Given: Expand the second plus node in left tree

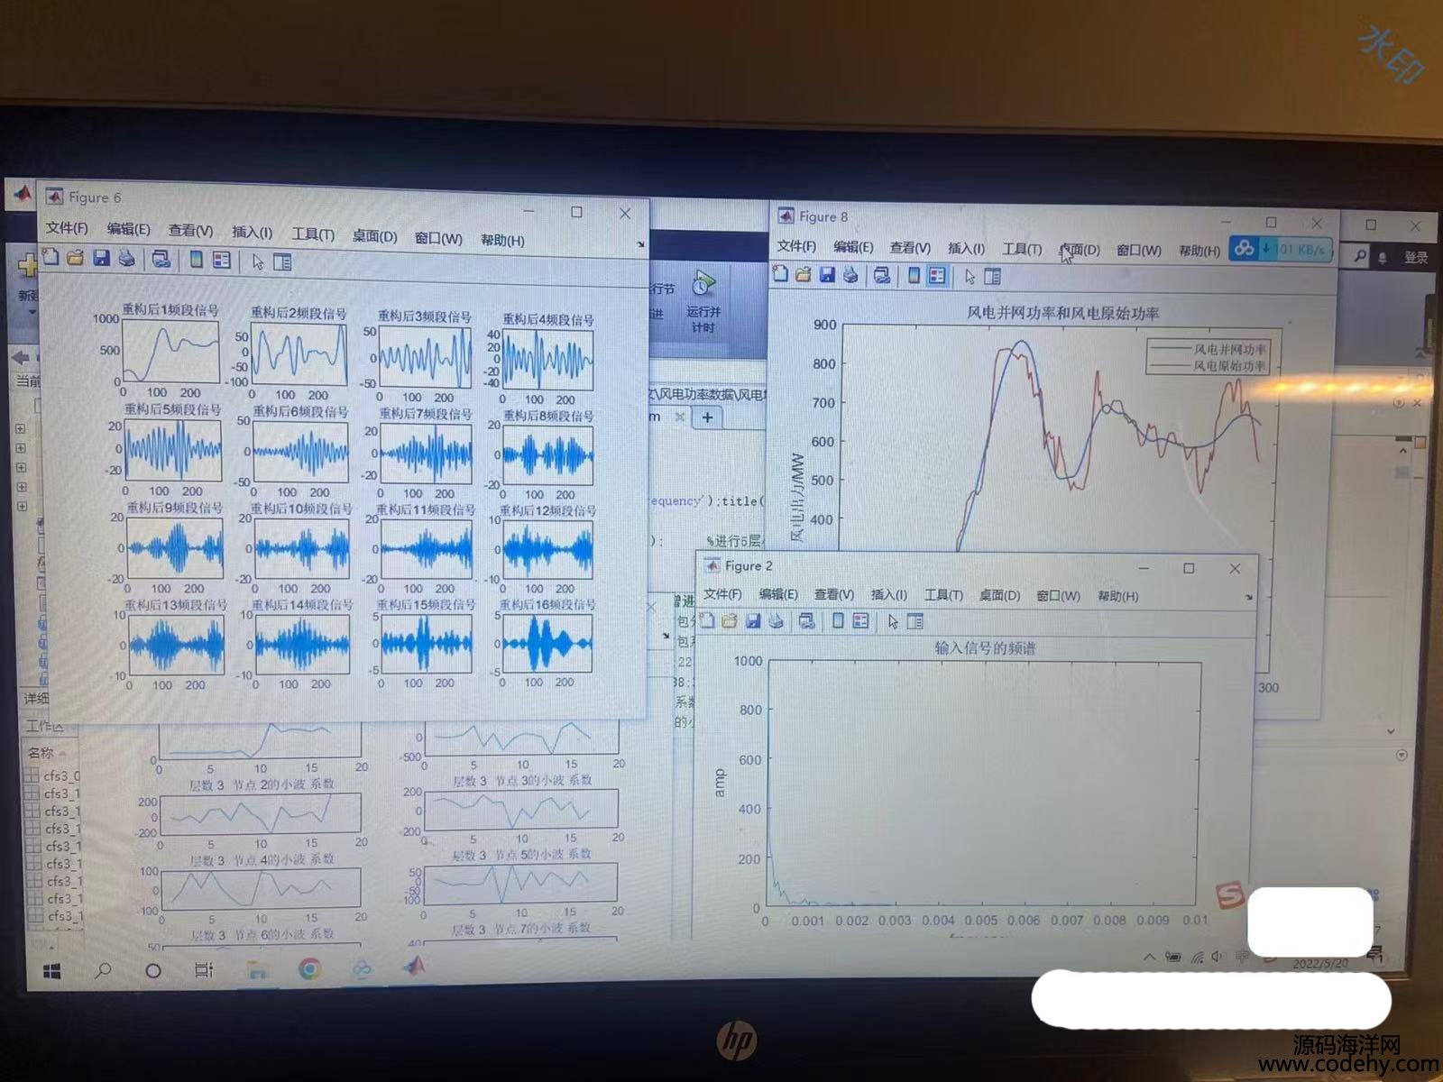Looking at the screenshot, I should (x=20, y=448).
